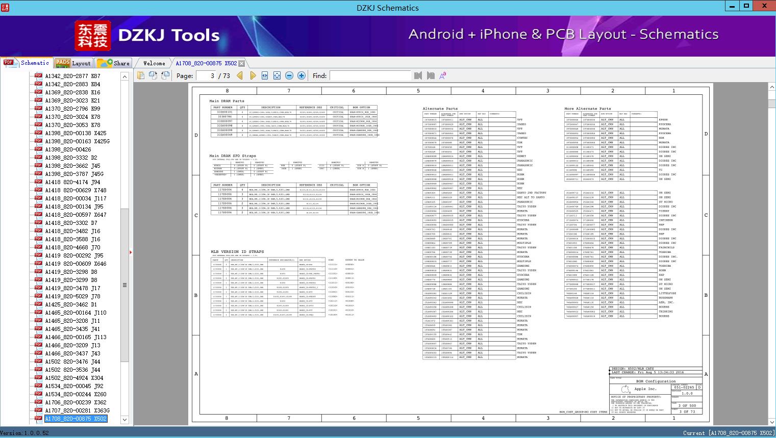The width and height of the screenshot is (776, 438).
Task: Click the page number field
Action: click(x=205, y=75)
